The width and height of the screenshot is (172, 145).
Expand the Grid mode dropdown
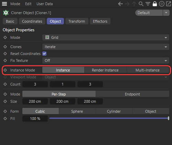106,37
